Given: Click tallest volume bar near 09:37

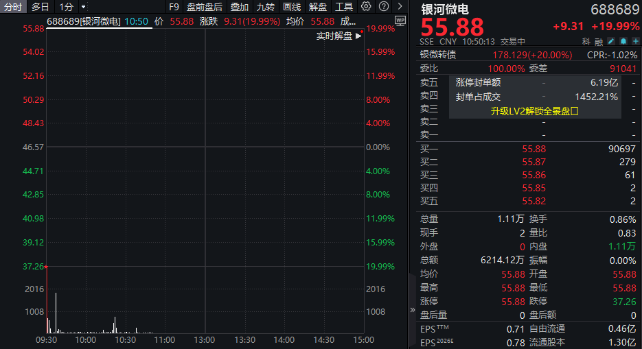Looking at the screenshot, I should click(x=56, y=313).
